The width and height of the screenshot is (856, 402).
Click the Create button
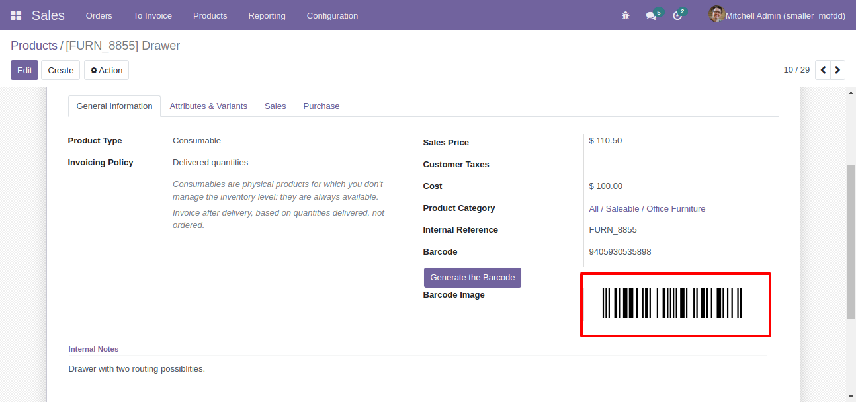(61, 70)
